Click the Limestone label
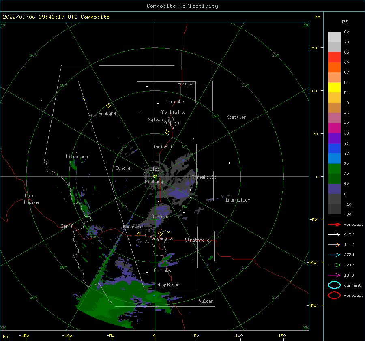 tap(77, 157)
